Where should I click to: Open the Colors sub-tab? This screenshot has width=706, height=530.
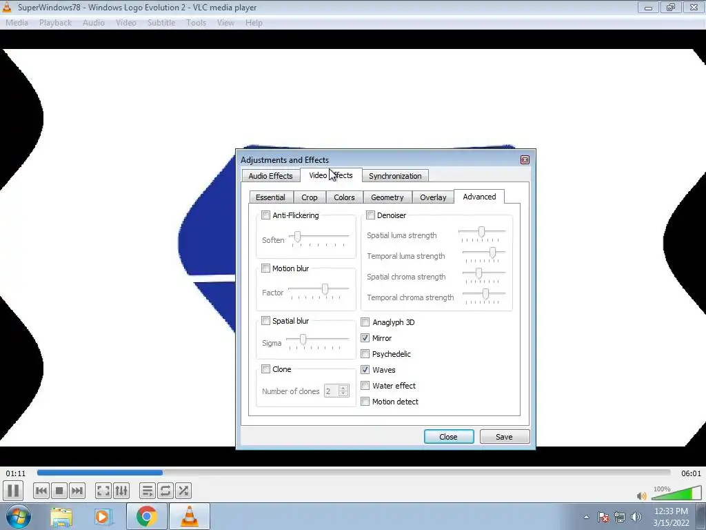coord(344,197)
